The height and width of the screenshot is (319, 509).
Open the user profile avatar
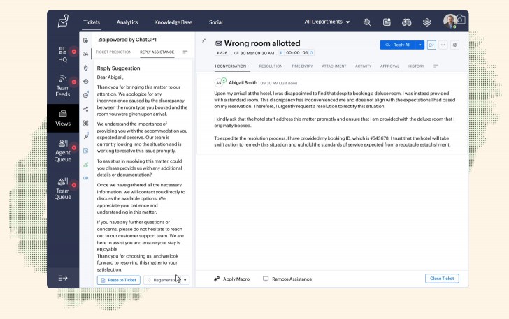click(450, 21)
